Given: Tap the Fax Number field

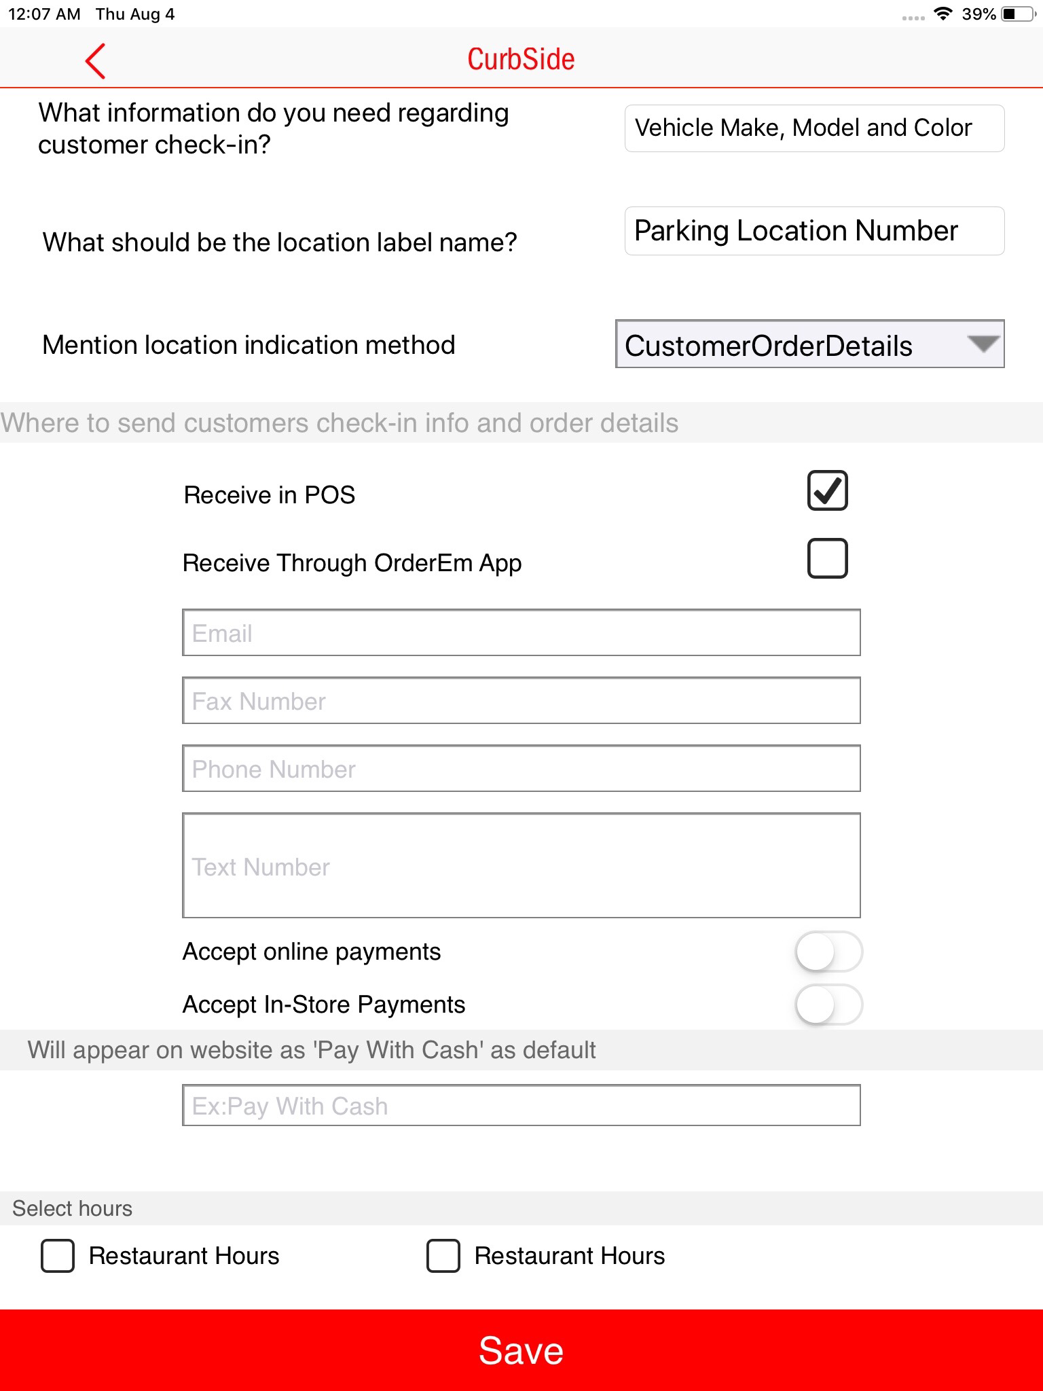Looking at the screenshot, I should click(521, 701).
